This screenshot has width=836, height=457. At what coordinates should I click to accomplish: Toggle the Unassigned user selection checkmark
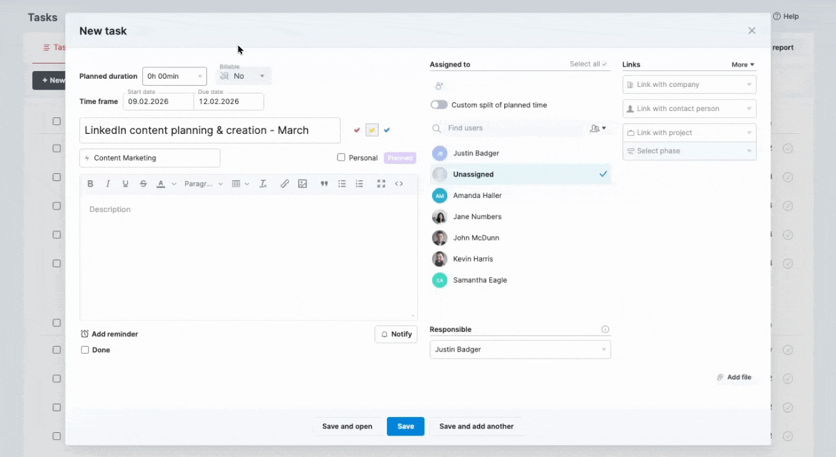click(603, 174)
